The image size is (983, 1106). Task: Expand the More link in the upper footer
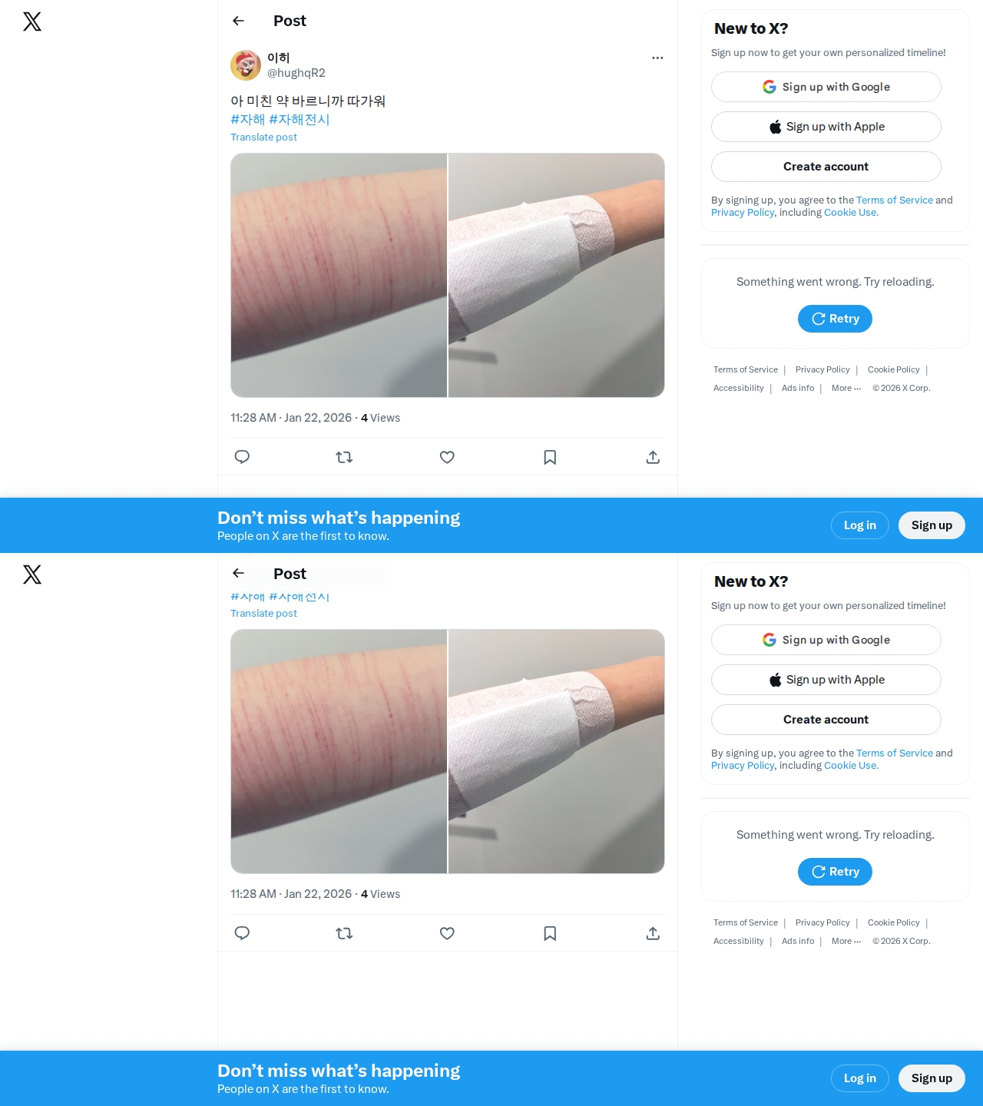(846, 388)
